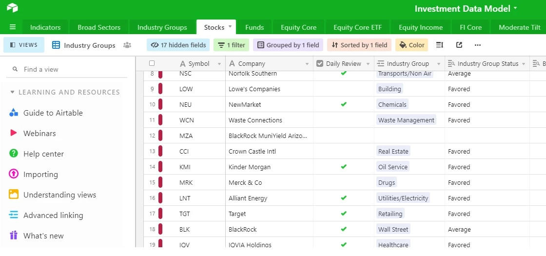Open the Stocks tab dropdown arrow
Image resolution: width=546 pixels, height=256 pixels.
pos(230,26)
